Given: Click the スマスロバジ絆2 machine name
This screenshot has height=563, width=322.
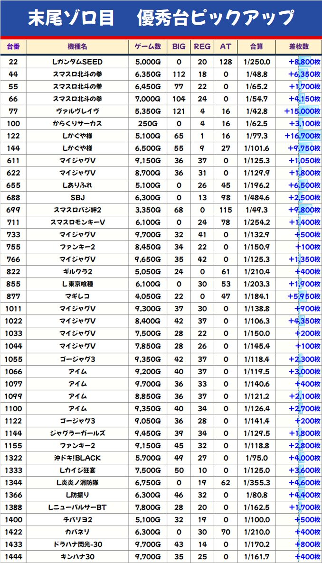Looking at the screenshot, I should point(77,210).
